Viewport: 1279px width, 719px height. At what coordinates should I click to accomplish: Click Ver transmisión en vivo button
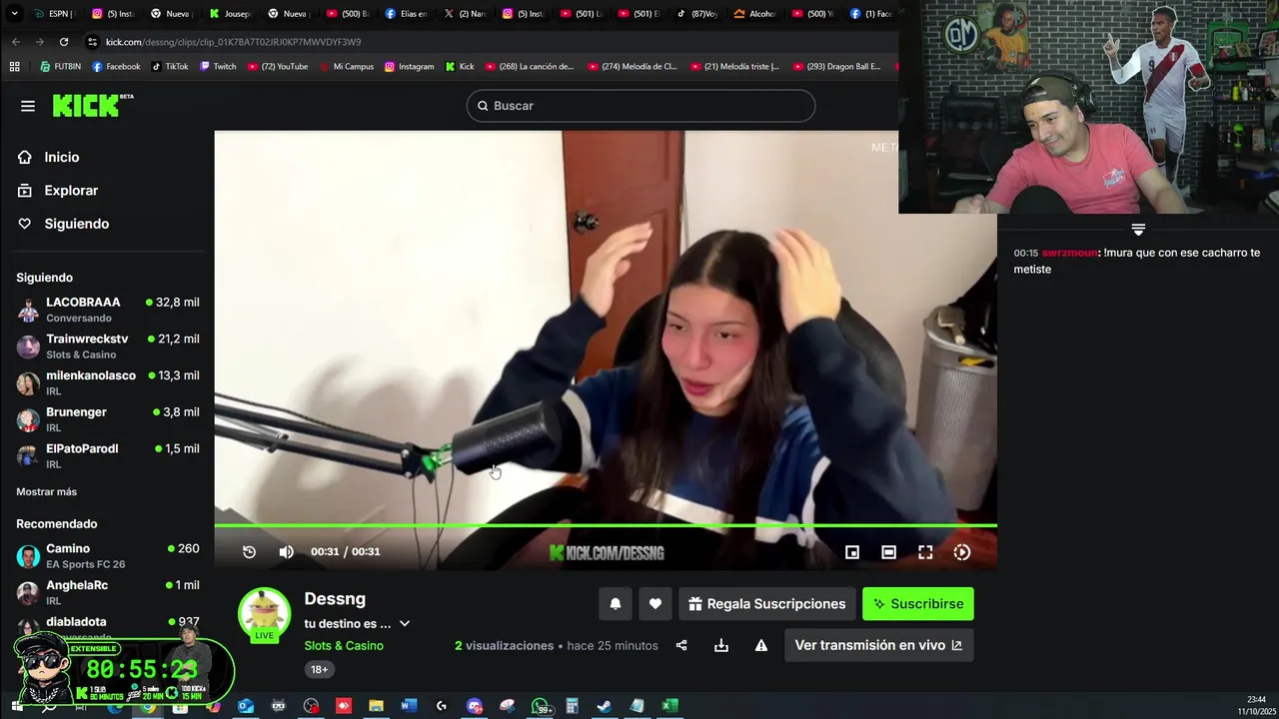[878, 645]
